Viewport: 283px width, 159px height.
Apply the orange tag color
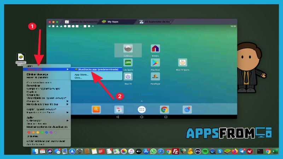pos(33,132)
